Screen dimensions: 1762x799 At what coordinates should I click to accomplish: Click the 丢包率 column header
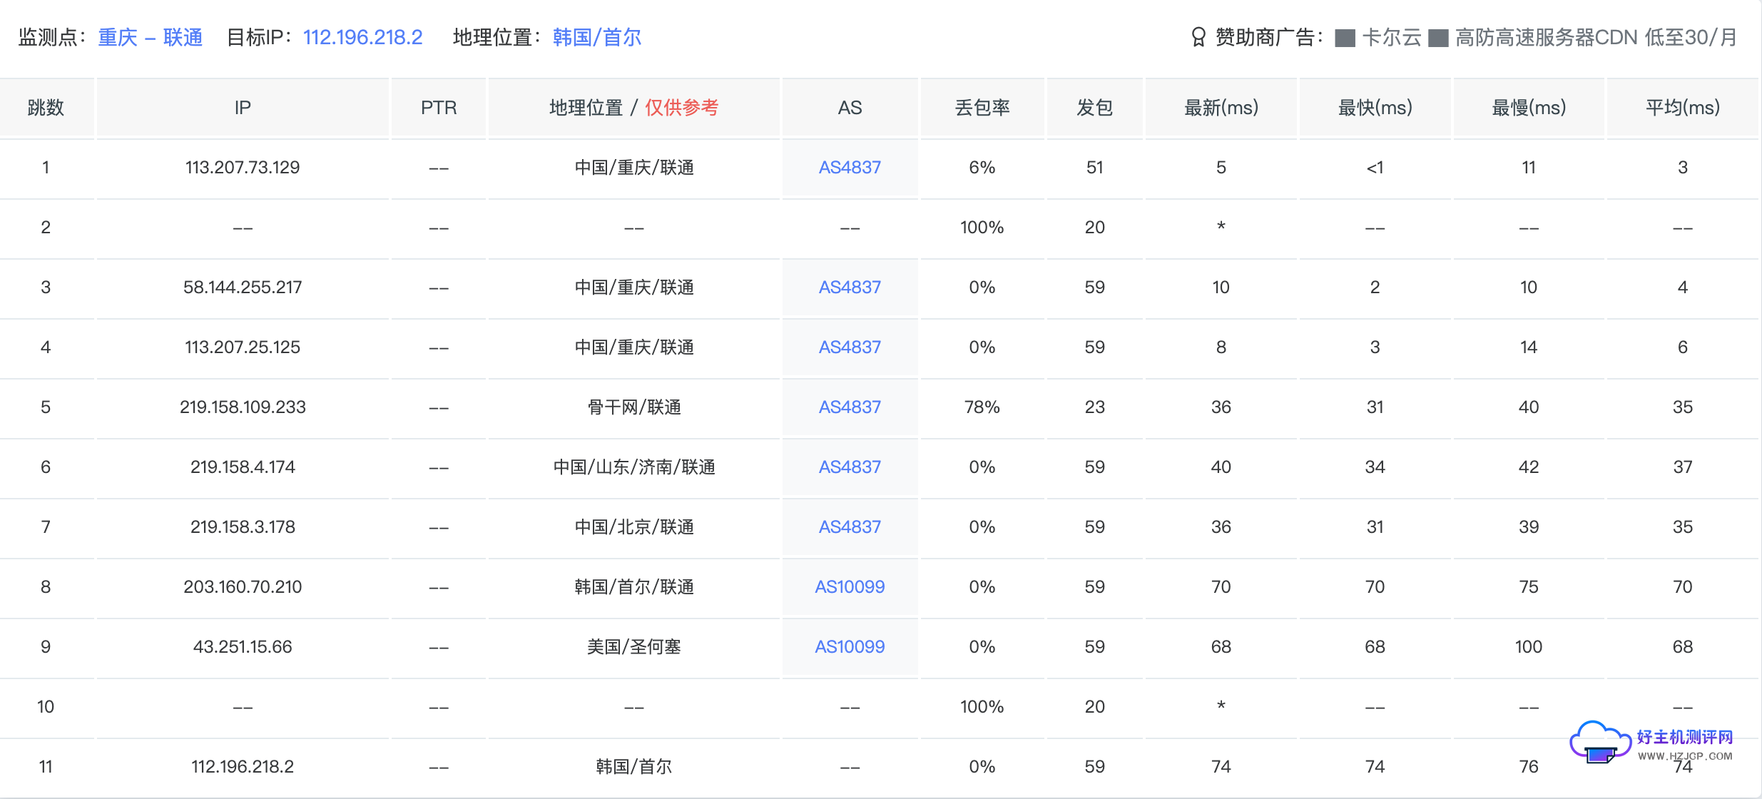(982, 108)
